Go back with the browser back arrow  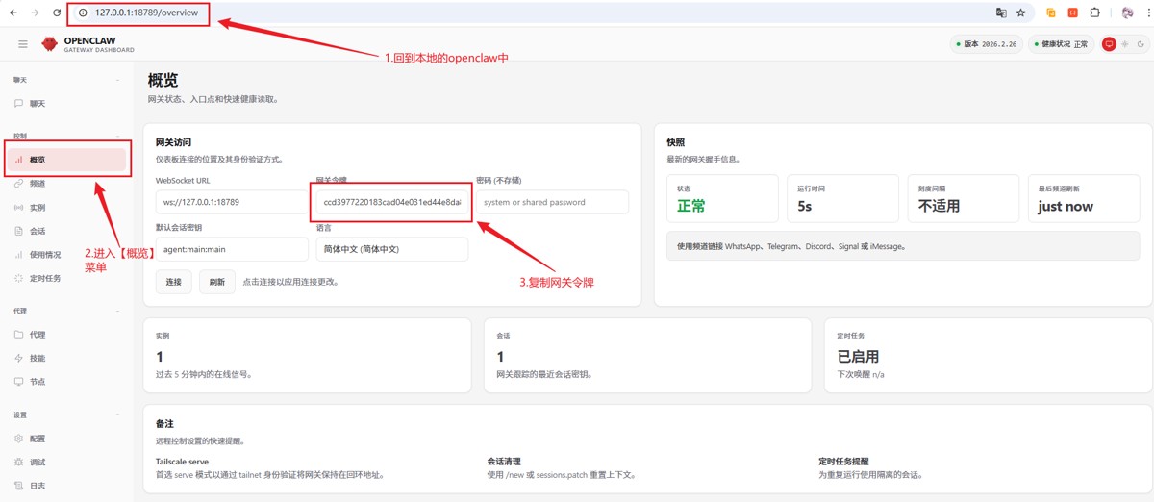[13, 13]
